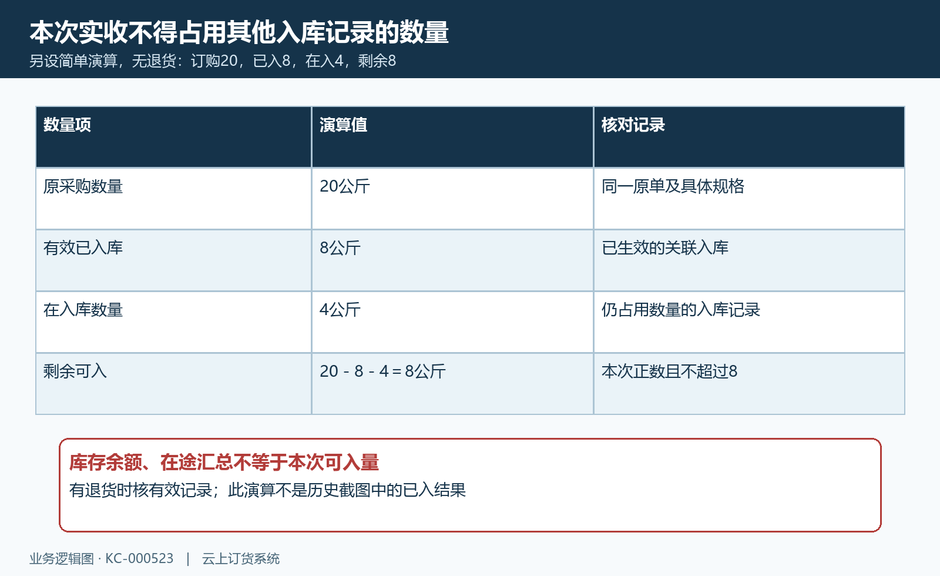Viewport: 940px width, 576px height.
Task: Click the 剩余可入 cell
Action: [173, 384]
